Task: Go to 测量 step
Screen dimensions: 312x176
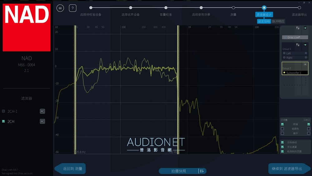Action: point(233,8)
